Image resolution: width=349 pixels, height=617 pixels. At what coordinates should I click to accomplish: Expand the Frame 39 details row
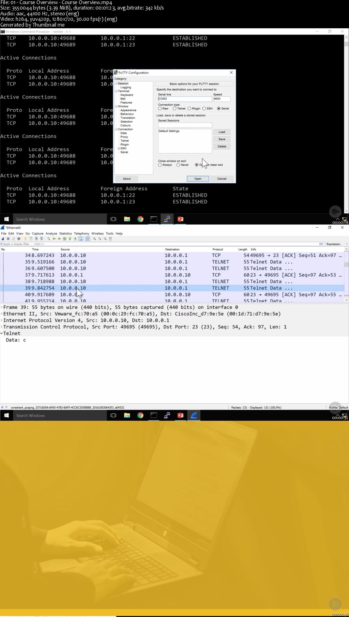coord(2,307)
